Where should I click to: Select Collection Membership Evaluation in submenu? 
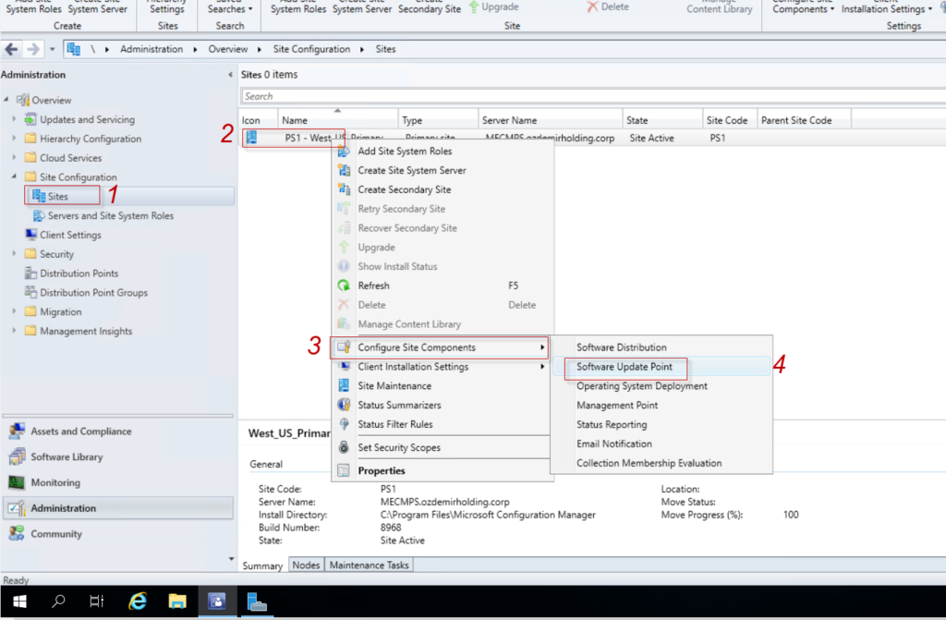[x=649, y=463]
